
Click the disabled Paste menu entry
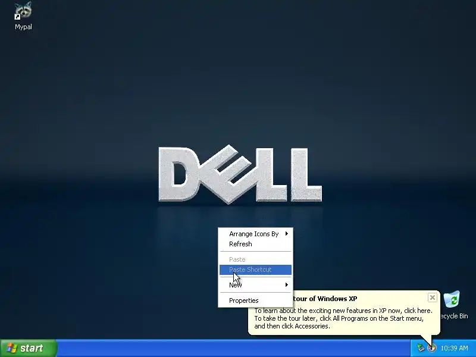point(255,259)
